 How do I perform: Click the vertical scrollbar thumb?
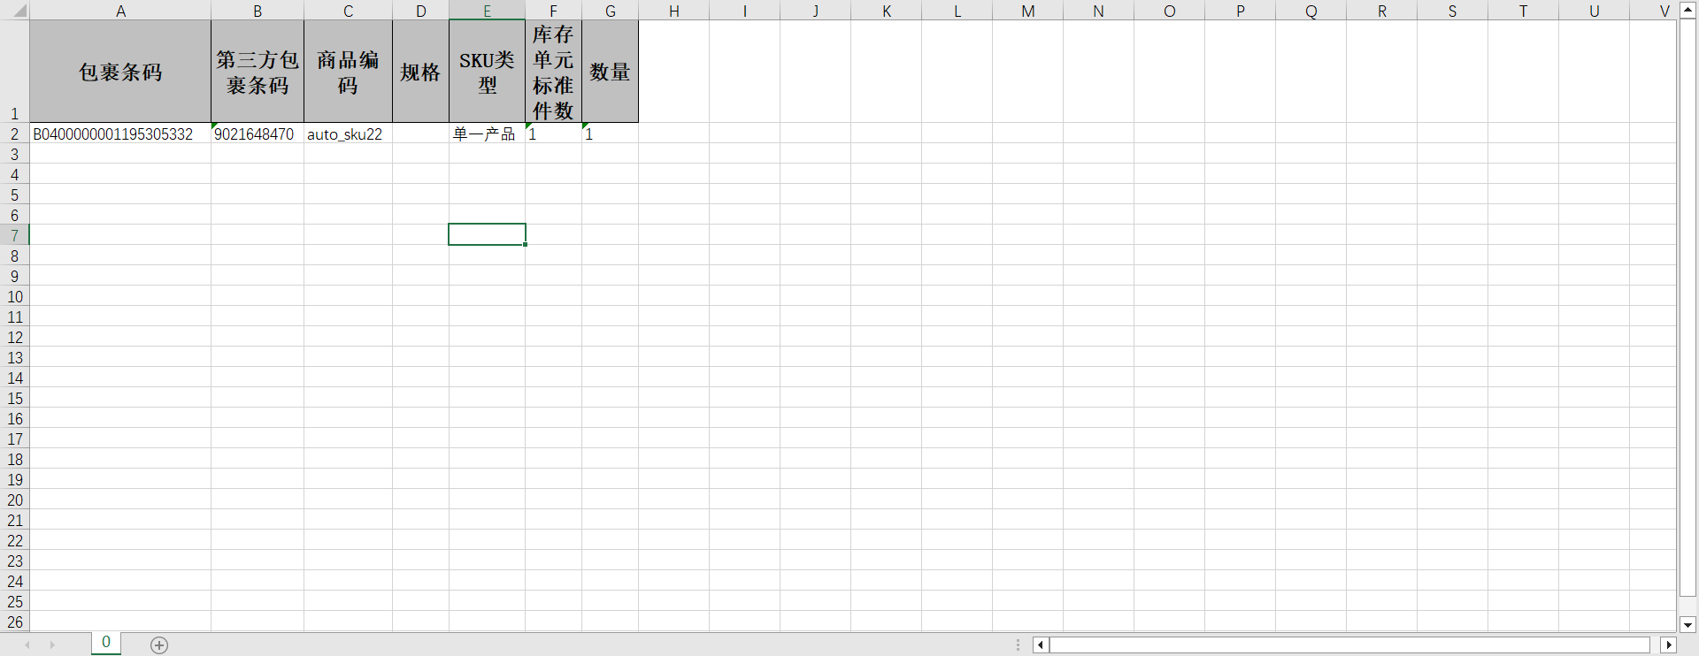[x=1687, y=307]
